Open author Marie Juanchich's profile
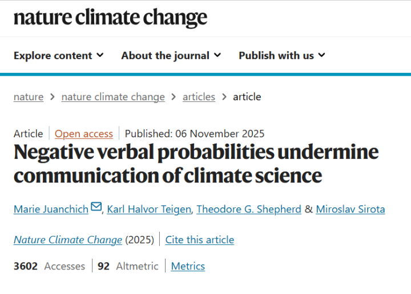The height and width of the screenshot is (294, 411). (x=51, y=209)
